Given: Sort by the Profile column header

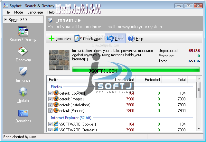Looking at the screenshot, I should (79, 80).
